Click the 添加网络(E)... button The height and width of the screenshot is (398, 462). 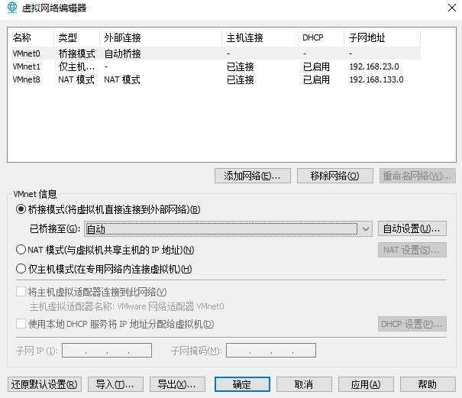click(x=253, y=176)
